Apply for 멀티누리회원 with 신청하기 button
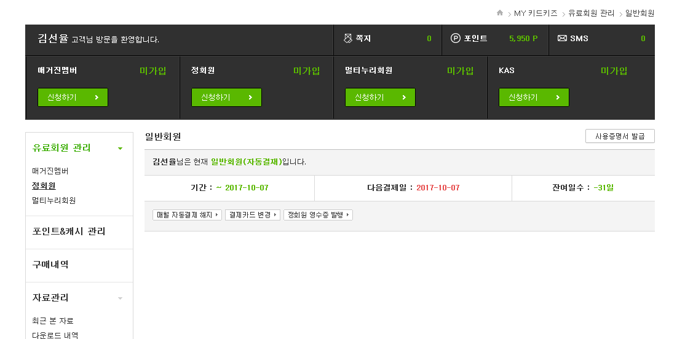 point(380,98)
